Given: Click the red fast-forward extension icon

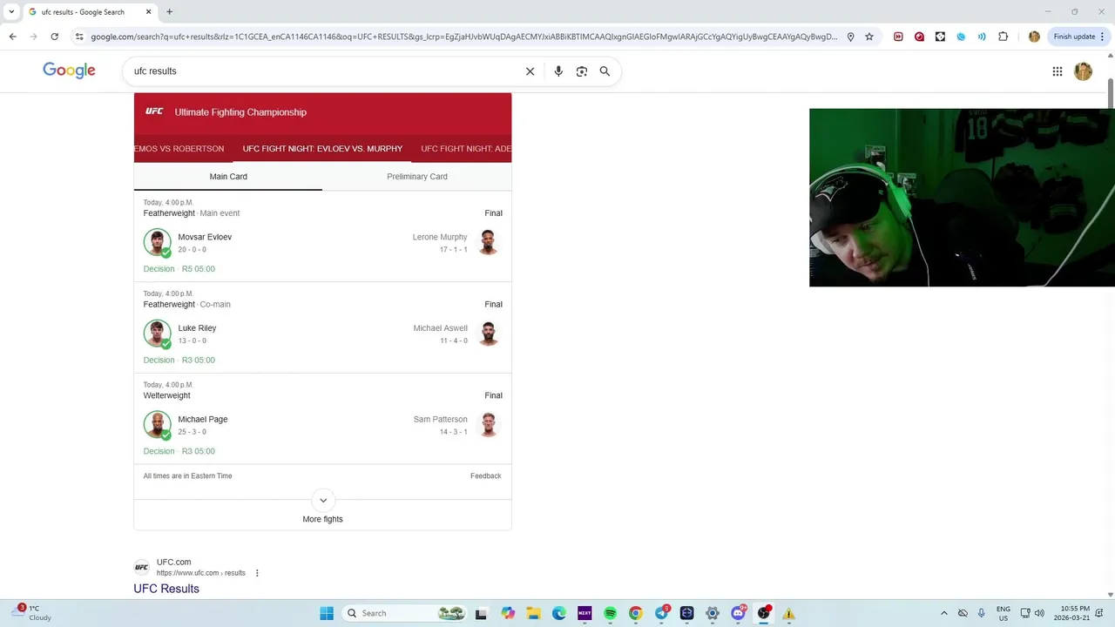Looking at the screenshot, I should point(898,37).
